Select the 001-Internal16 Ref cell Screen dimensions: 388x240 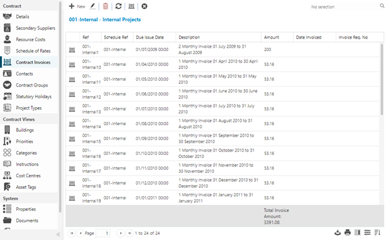(x=91, y=154)
